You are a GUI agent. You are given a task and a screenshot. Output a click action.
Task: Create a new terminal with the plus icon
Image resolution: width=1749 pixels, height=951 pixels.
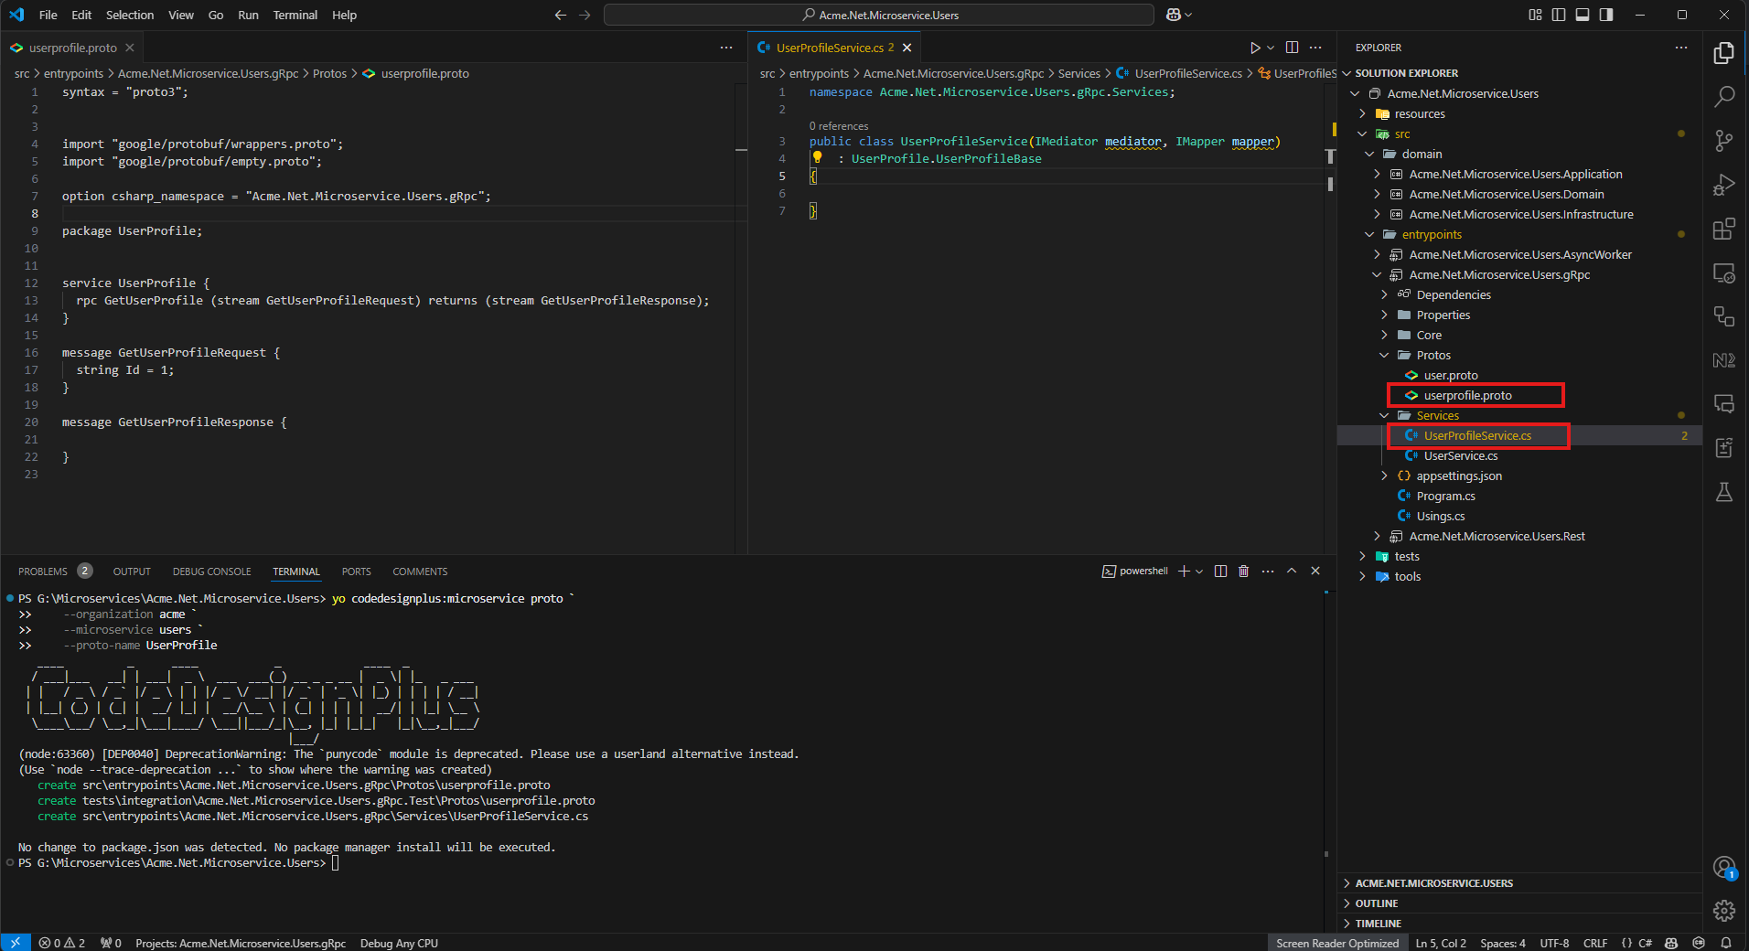pyautogui.click(x=1184, y=571)
